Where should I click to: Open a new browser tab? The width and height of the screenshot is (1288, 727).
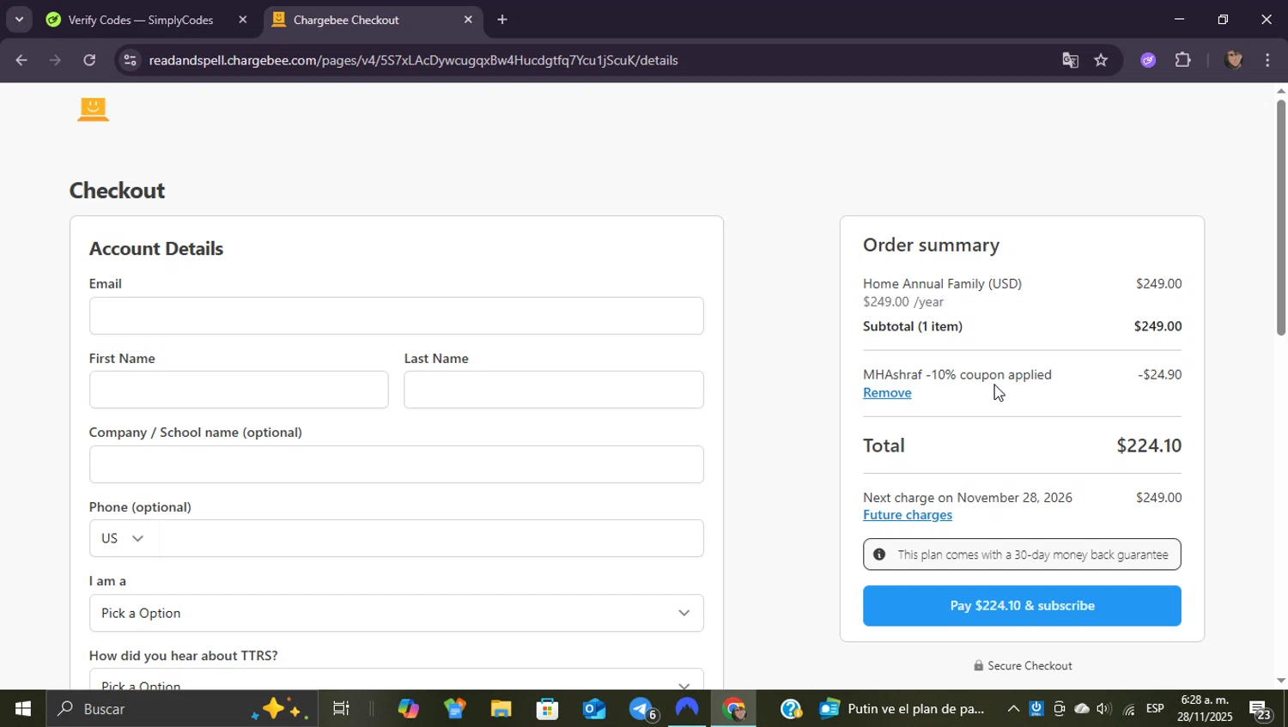[502, 20]
